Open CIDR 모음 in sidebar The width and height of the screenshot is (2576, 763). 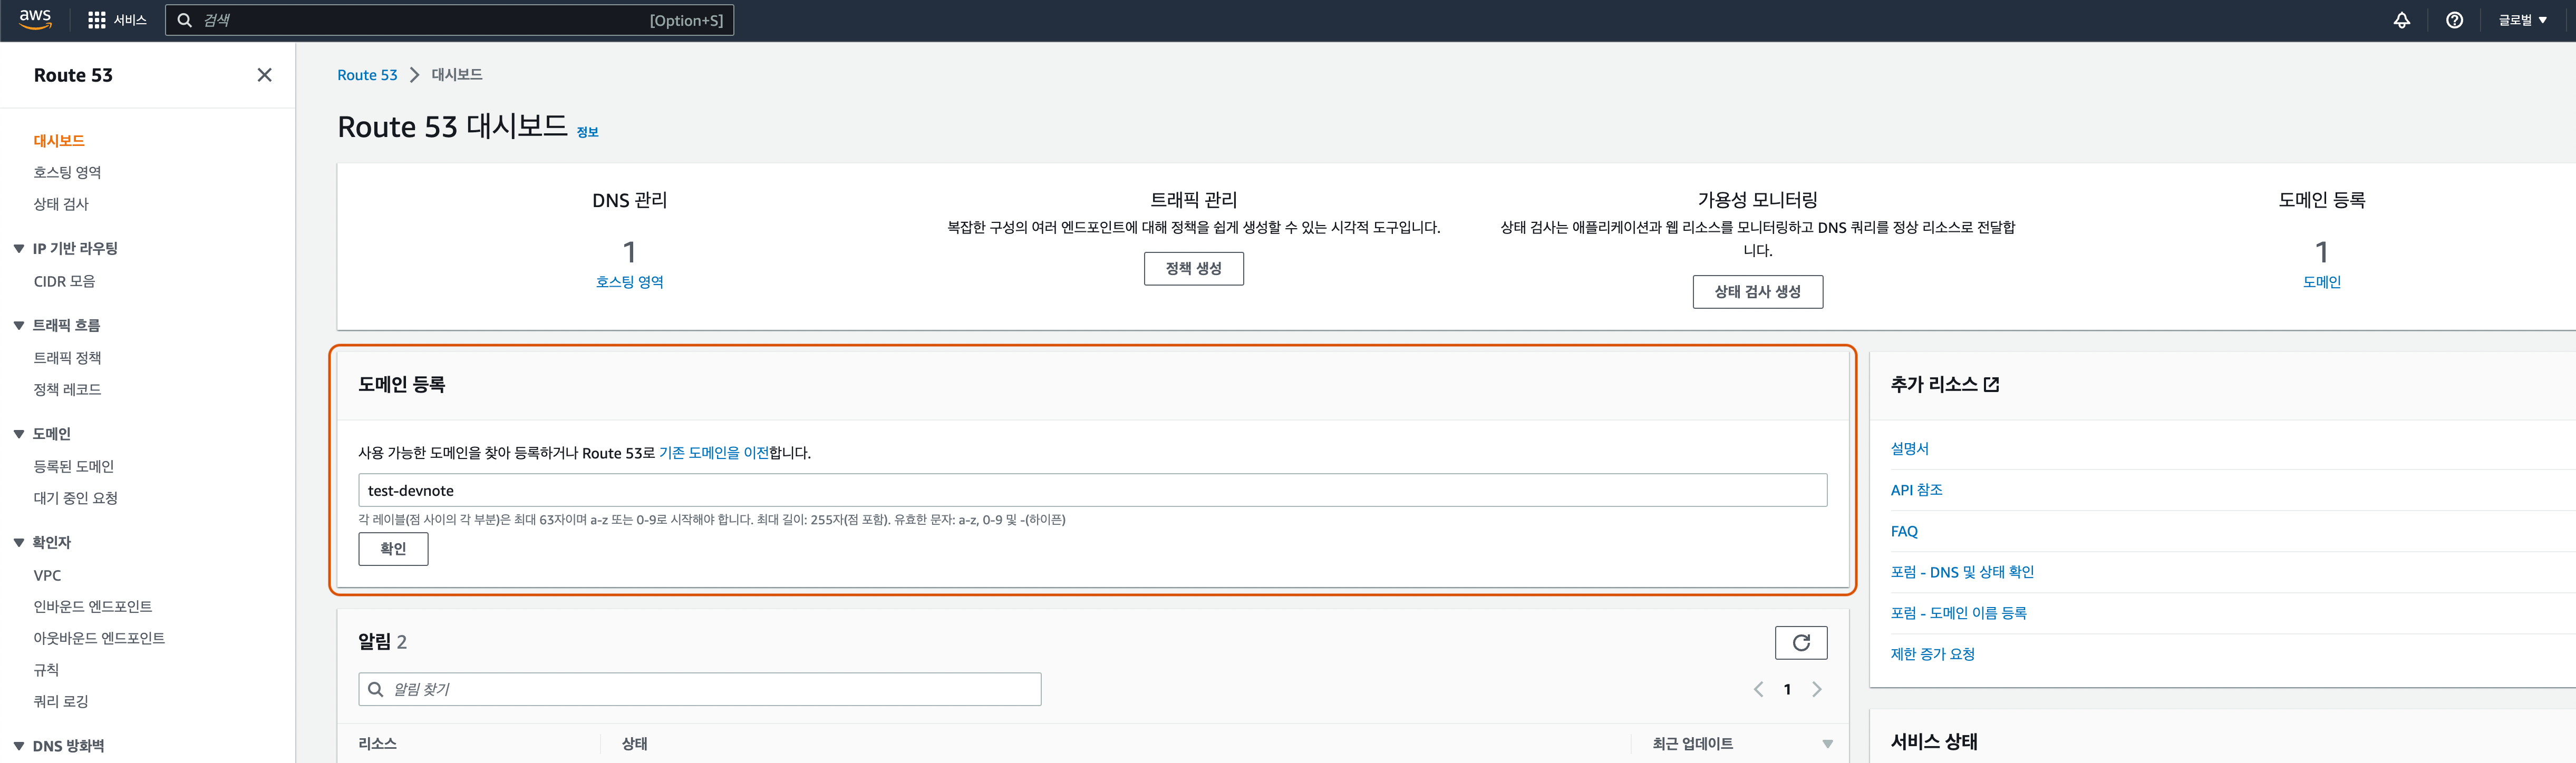tap(64, 282)
